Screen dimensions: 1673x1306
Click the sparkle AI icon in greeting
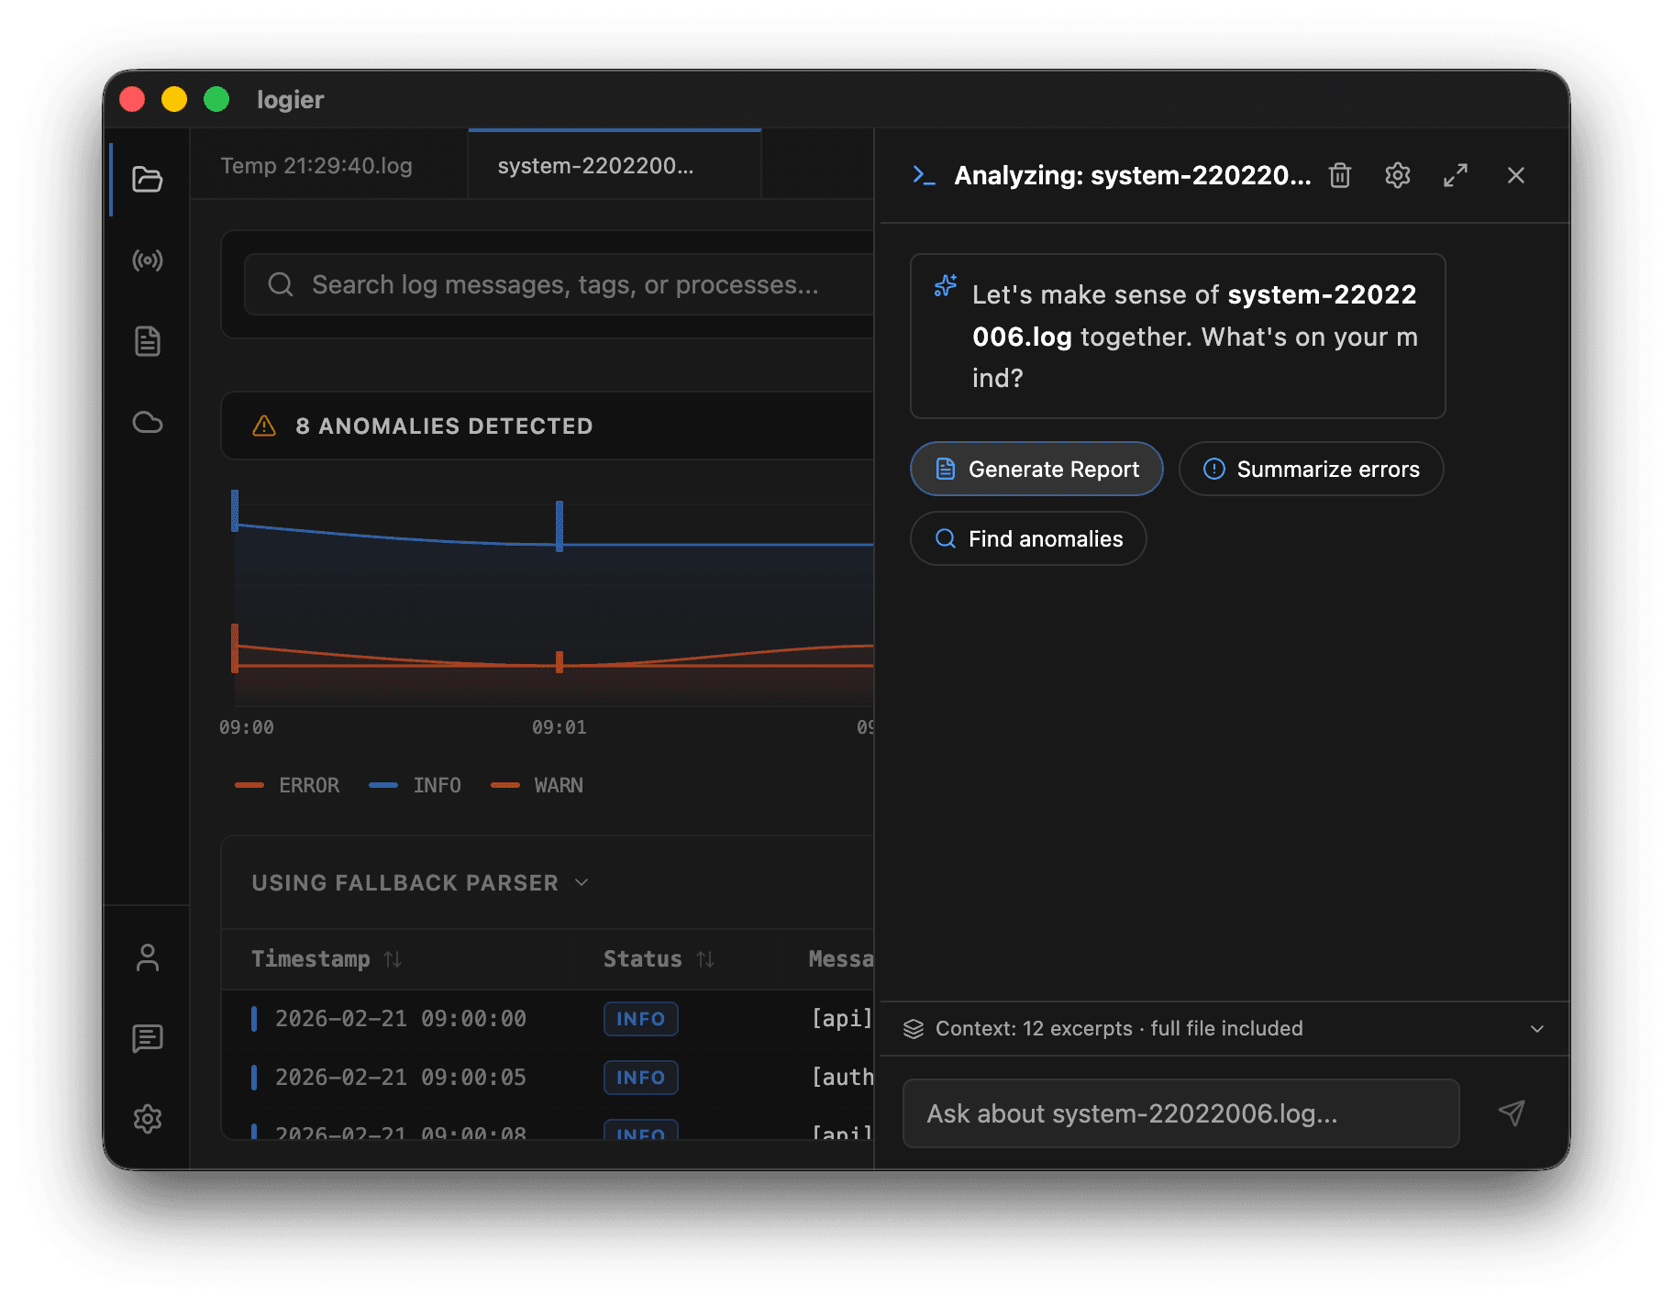coord(946,286)
